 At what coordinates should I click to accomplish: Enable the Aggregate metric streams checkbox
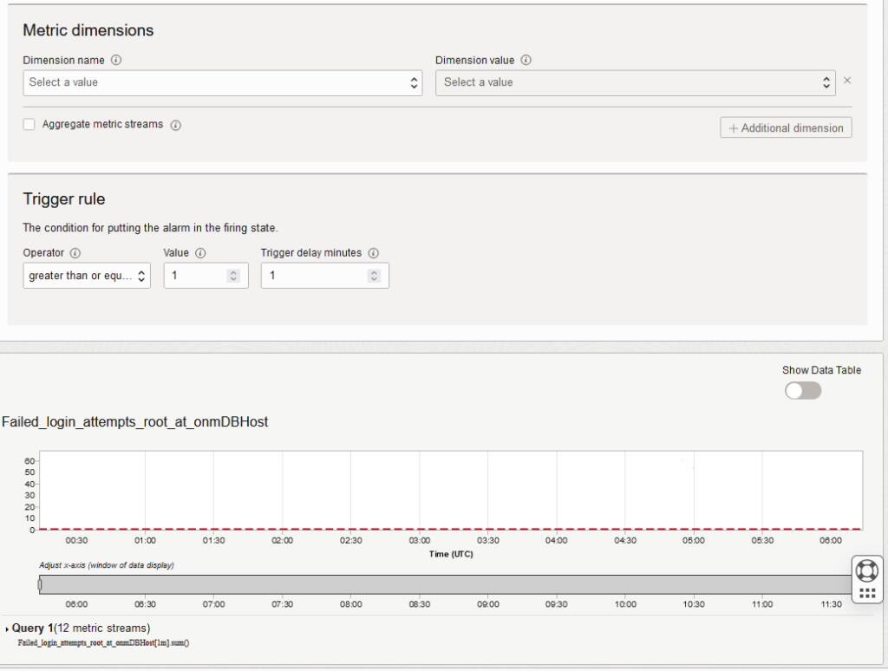point(27,124)
